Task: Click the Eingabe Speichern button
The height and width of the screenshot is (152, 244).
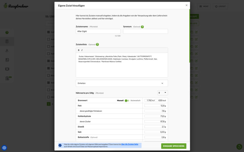Action: [x=174, y=146]
